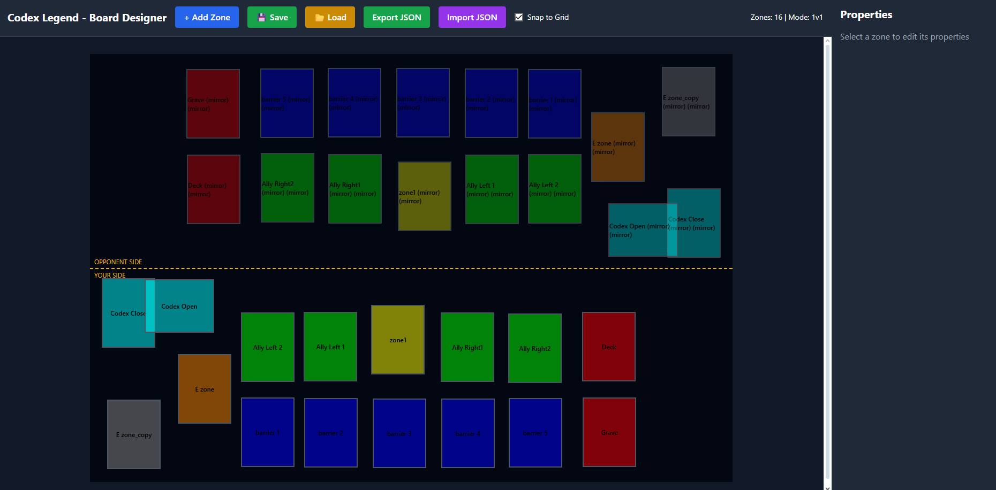The width and height of the screenshot is (996, 490).
Task: Select the Ally Right2 (mirror) zone
Action: [x=288, y=188]
